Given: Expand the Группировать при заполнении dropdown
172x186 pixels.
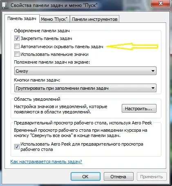Looking at the screenshot, I should coord(85,88).
